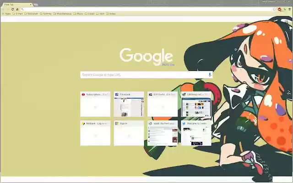Click the forward navigation arrow
Image resolution: width=293 pixels, height=183 pixels.
pos(8,9)
